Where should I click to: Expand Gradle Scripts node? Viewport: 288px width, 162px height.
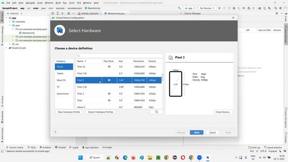click(x=6, y=48)
